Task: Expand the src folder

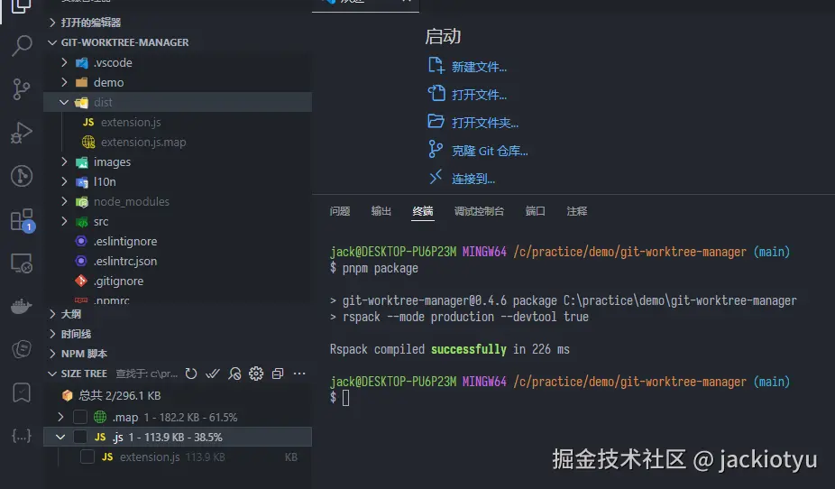Action: click(64, 221)
